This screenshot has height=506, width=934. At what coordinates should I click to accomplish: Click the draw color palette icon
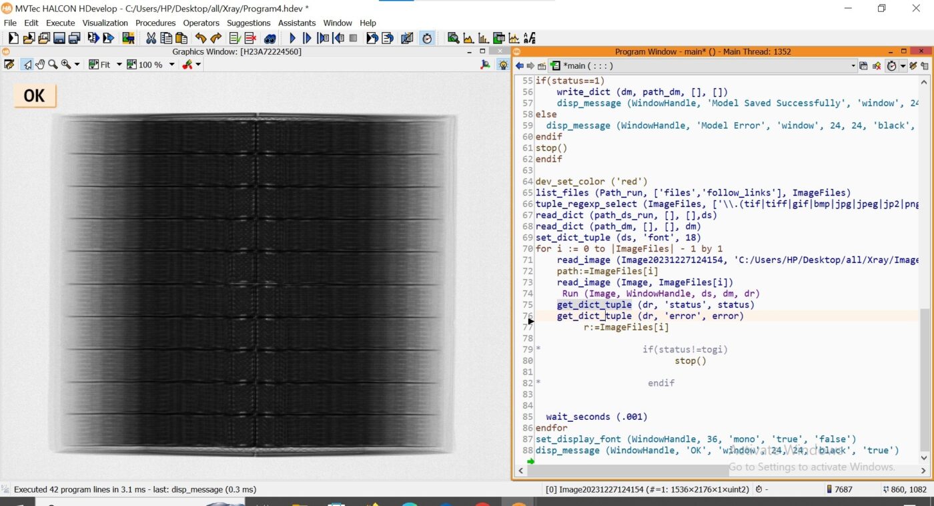point(187,65)
